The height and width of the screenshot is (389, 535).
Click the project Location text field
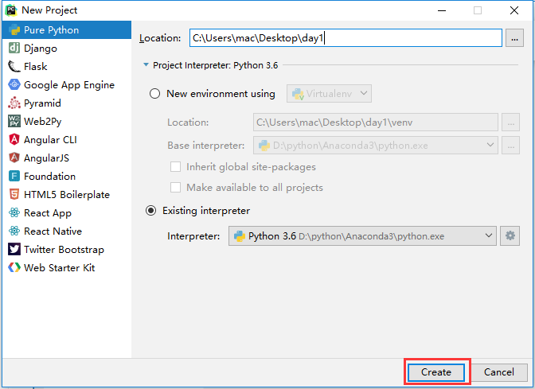346,37
